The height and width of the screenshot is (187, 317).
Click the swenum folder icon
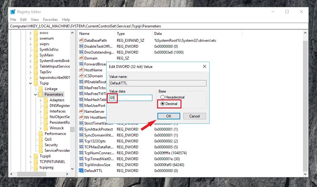(36, 38)
